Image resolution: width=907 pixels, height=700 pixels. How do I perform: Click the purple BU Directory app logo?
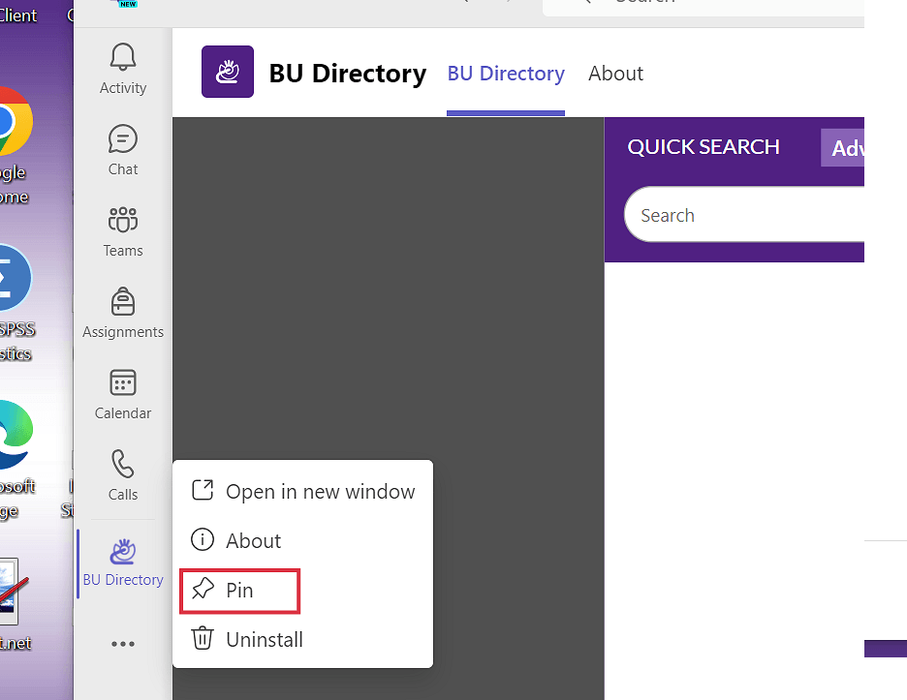coord(228,72)
